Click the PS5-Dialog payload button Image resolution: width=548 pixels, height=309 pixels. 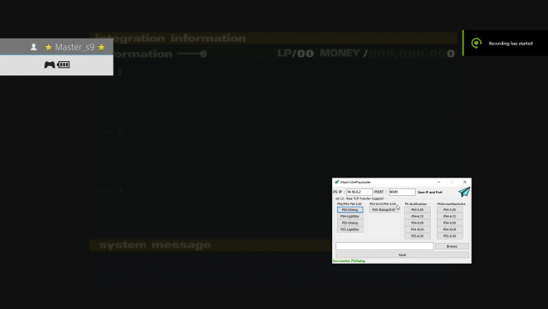(x=350, y=223)
